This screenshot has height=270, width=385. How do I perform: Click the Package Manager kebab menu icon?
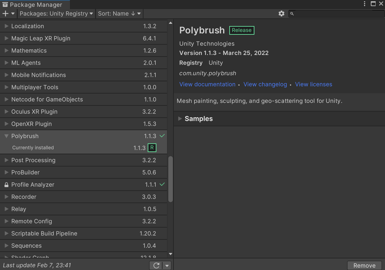[365, 4]
